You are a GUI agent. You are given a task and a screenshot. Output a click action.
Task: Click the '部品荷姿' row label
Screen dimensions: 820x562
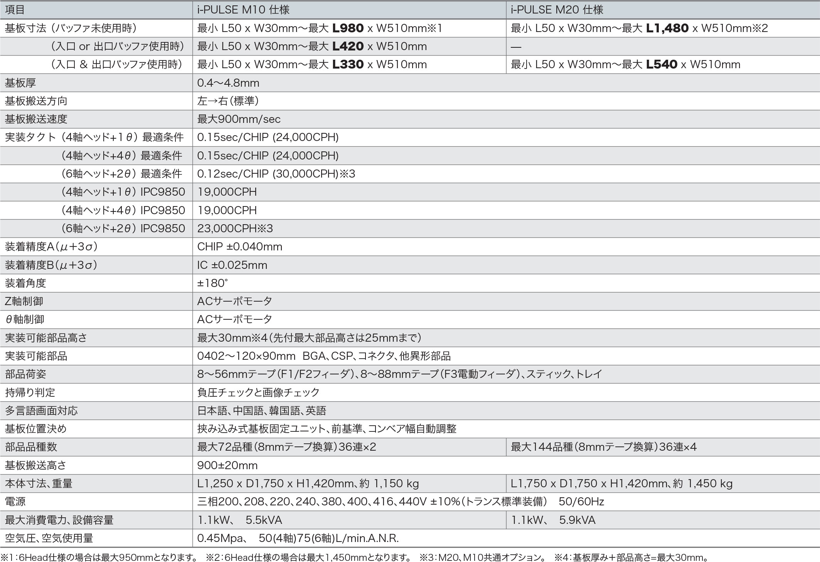[x=25, y=374]
